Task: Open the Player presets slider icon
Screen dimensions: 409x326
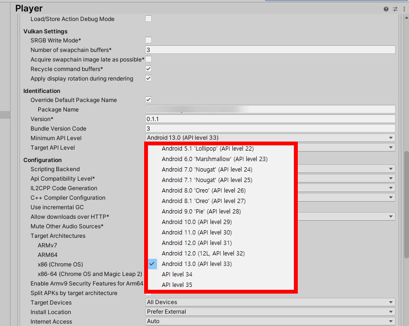Action: pos(395,9)
